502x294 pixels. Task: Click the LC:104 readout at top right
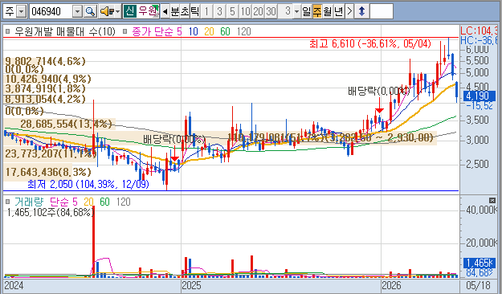tap(479, 31)
